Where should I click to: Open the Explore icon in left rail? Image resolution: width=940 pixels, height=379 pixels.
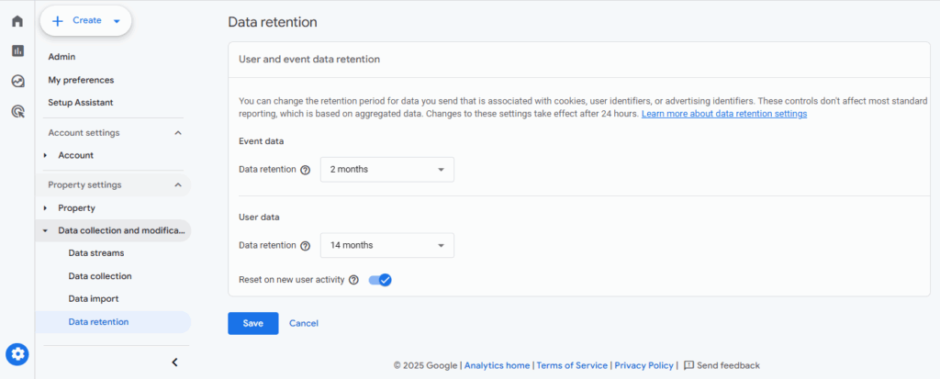click(17, 81)
